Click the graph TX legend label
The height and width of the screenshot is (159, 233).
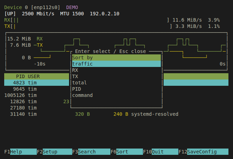click(x=40, y=45)
